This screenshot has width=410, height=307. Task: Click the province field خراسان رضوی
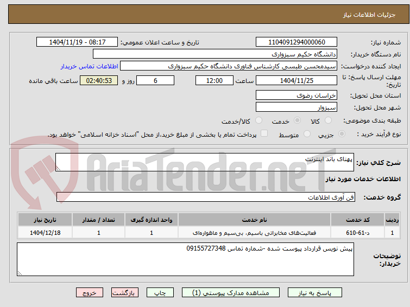(x=297, y=95)
